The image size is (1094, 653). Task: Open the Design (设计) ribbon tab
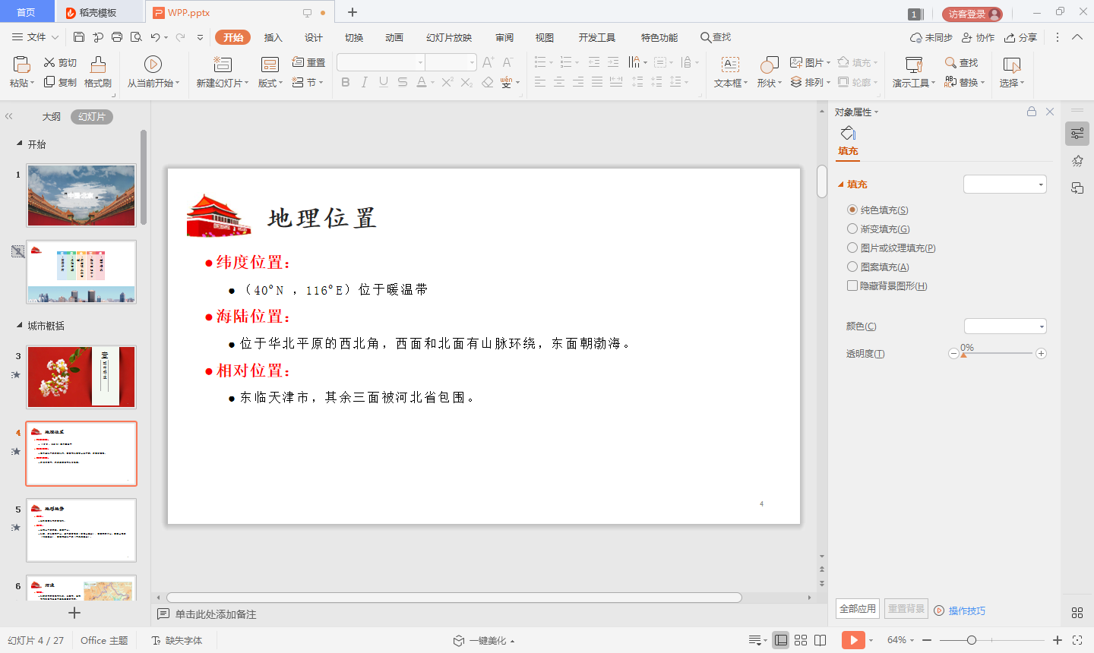coord(314,37)
